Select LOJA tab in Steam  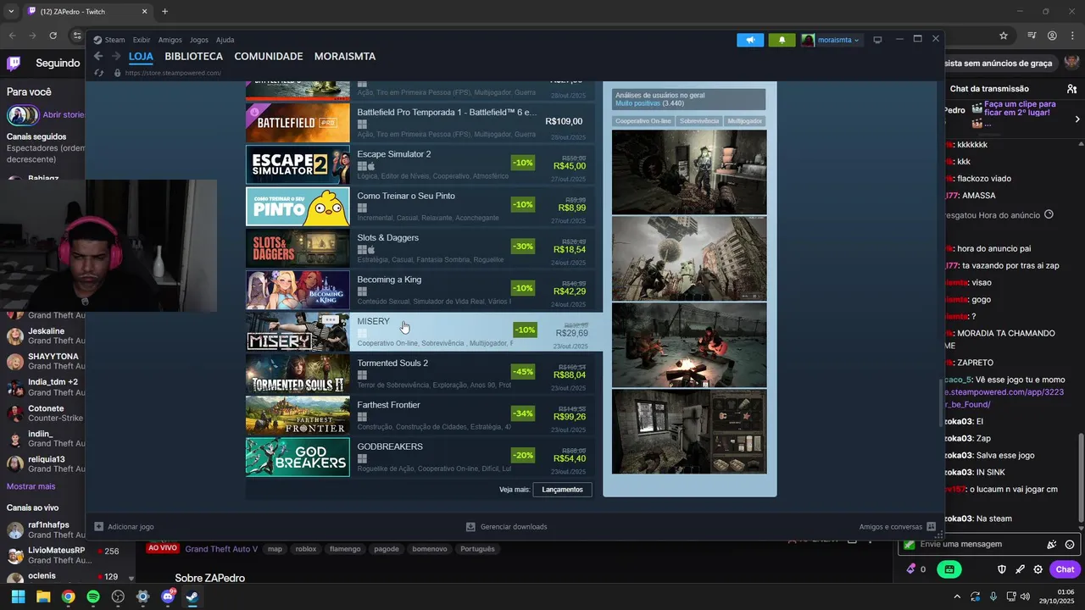(x=141, y=56)
